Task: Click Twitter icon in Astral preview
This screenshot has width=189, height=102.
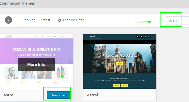Action: tap(141, 37)
